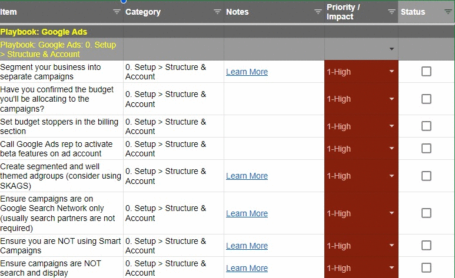Open priority dropdown for SKAGS adgroups row
This screenshot has height=278, width=455.
(392, 176)
